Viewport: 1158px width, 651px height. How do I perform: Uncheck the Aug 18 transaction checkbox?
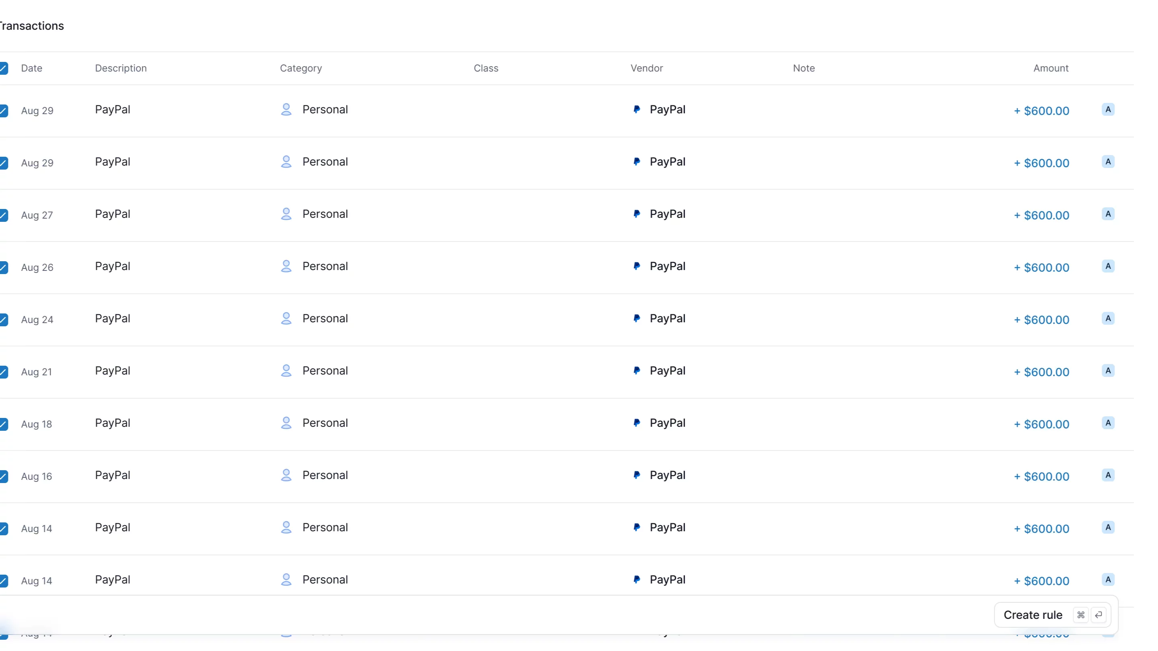4,424
